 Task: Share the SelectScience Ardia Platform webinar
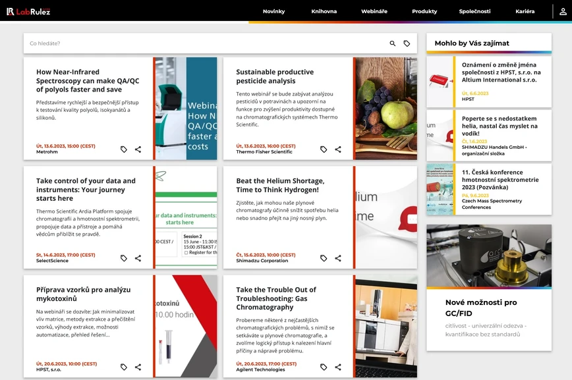(138, 258)
